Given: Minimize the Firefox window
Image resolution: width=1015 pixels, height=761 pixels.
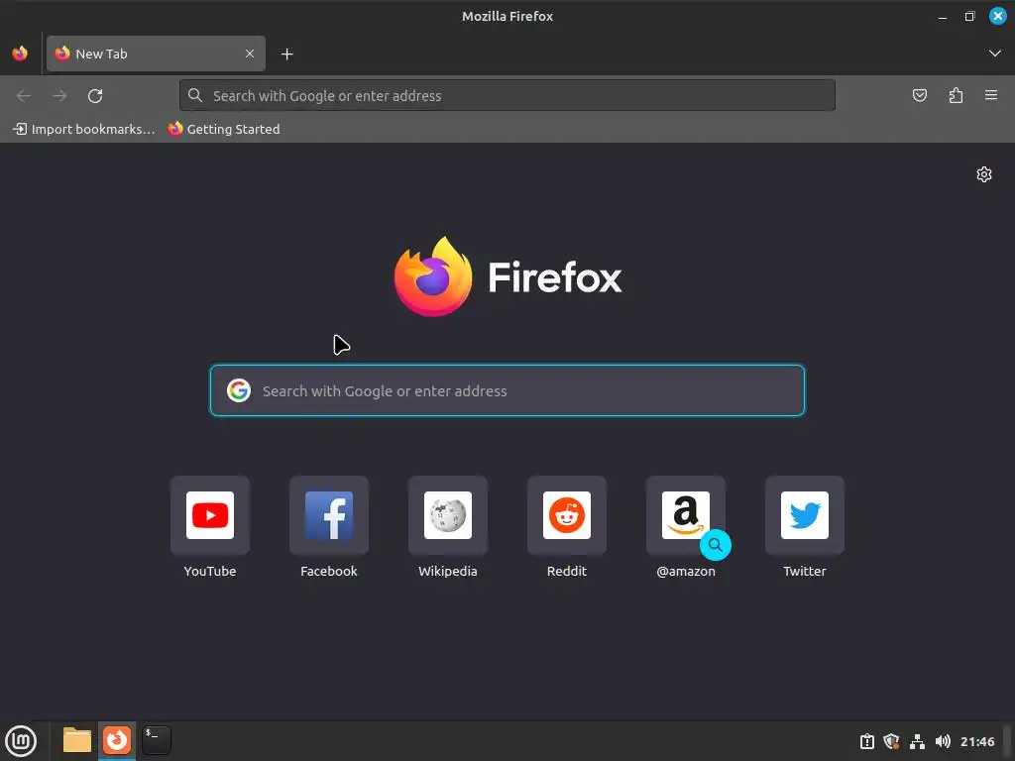Looking at the screenshot, I should (943, 17).
